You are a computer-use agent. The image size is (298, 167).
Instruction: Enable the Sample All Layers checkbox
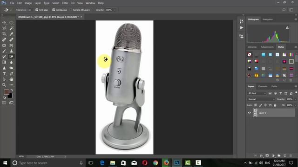(x=71, y=10)
